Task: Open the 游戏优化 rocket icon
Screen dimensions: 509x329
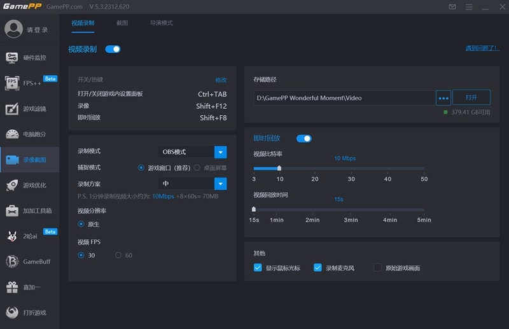Action: pos(12,185)
